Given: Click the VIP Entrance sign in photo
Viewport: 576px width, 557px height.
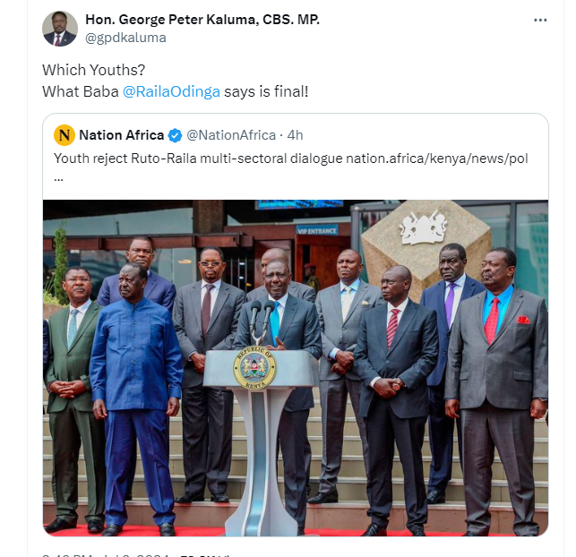Looking at the screenshot, I should [x=317, y=230].
